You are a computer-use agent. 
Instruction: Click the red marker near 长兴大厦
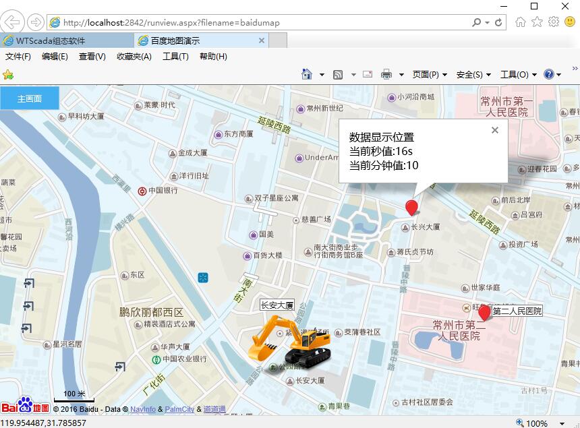411,207
